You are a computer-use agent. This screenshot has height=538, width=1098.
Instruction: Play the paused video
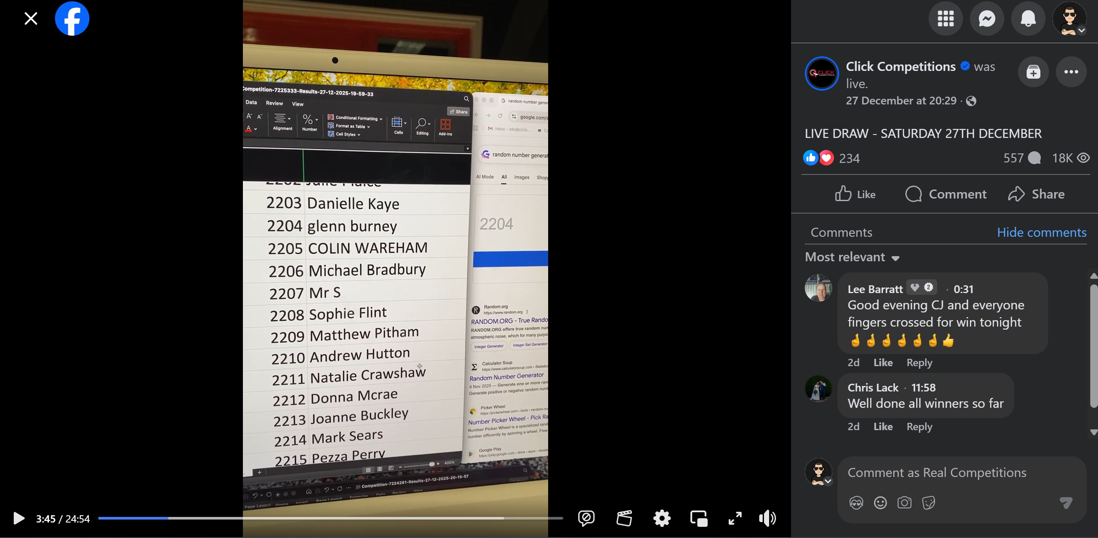[18, 518]
